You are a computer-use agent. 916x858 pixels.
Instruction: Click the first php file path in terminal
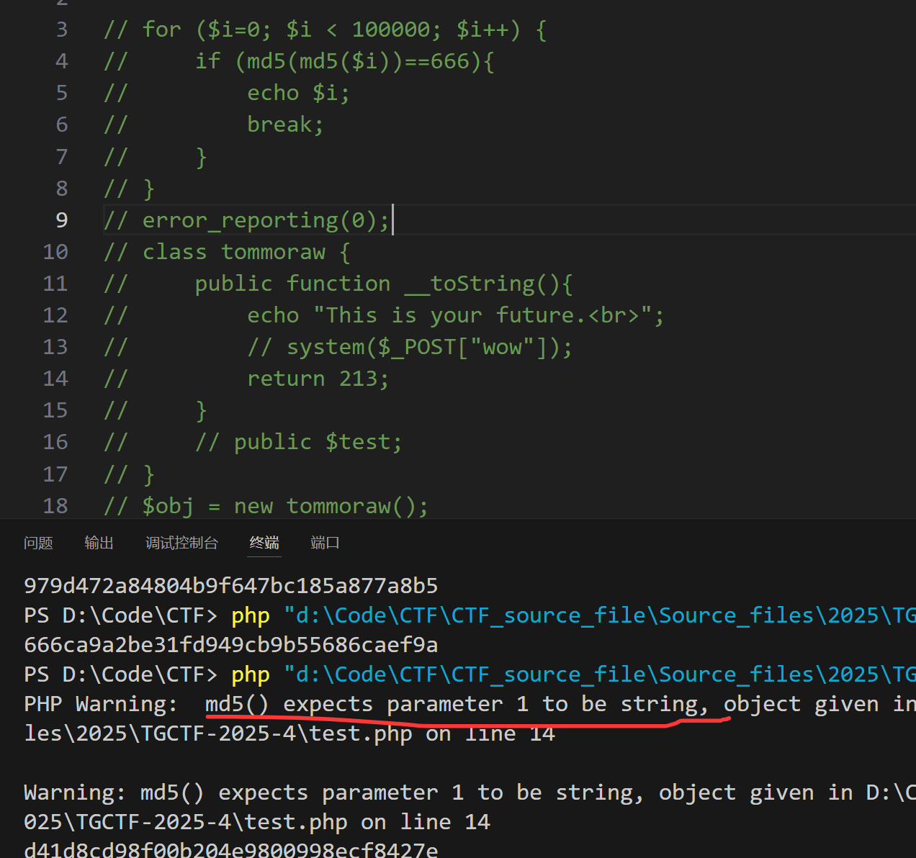pyautogui.click(x=598, y=615)
